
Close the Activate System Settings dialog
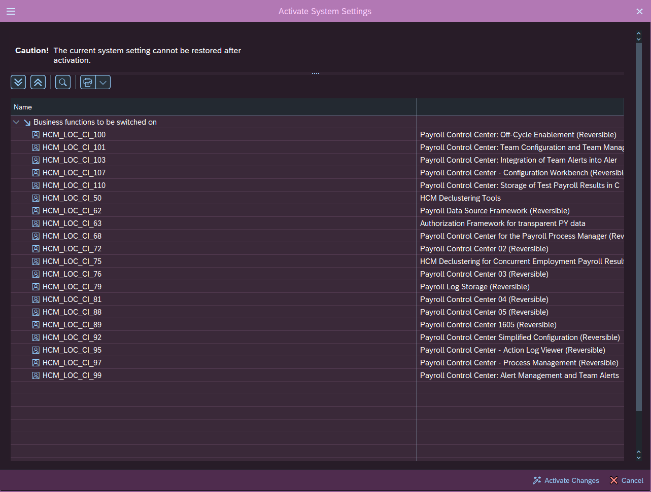pos(639,11)
